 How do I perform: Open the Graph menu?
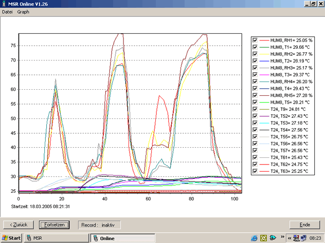pos(23,11)
